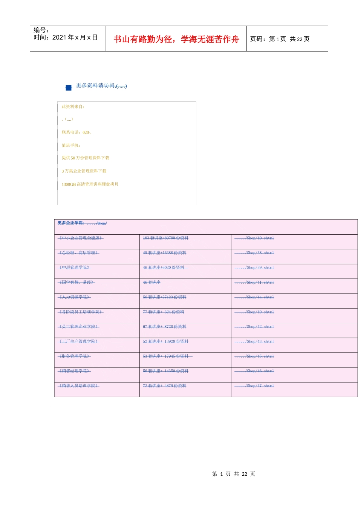Open 《销售经理学院》 link
The height and width of the screenshot is (507, 358).
pyautogui.click(x=74, y=371)
